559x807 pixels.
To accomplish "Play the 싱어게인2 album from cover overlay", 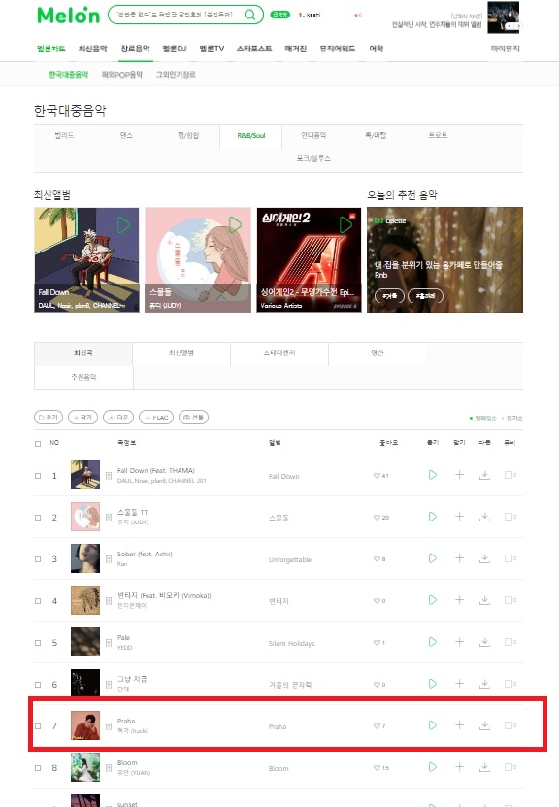I will [x=346, y=225].
